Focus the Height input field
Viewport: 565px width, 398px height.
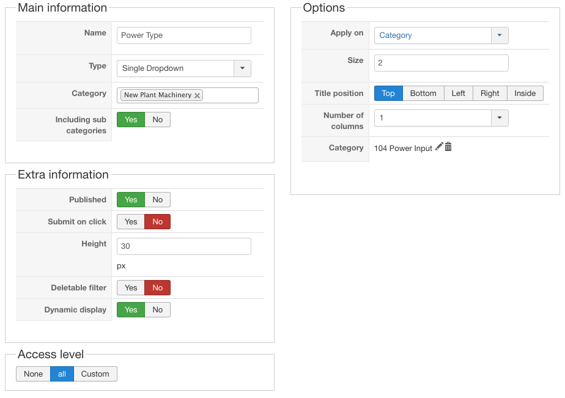(x=183, y=246)
